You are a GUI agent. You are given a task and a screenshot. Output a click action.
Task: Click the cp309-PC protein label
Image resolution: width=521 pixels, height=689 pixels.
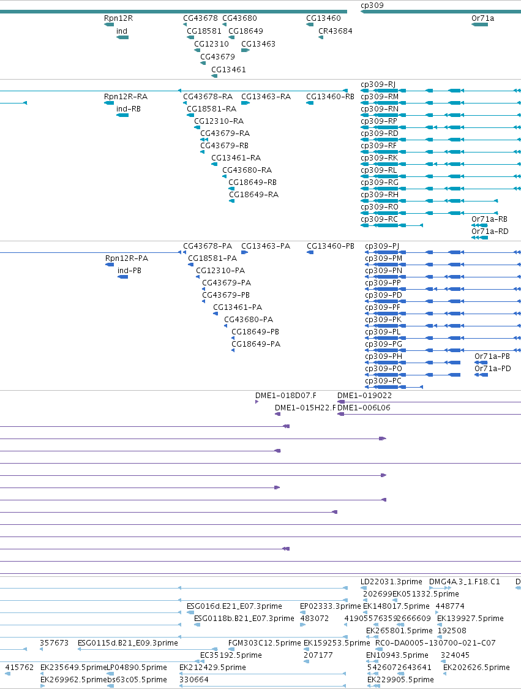[383, 380]
